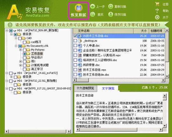The width and height of the screenshot is (172, 137).
Task: Click the 帮助 question mark icon
Action: [157, 11]
